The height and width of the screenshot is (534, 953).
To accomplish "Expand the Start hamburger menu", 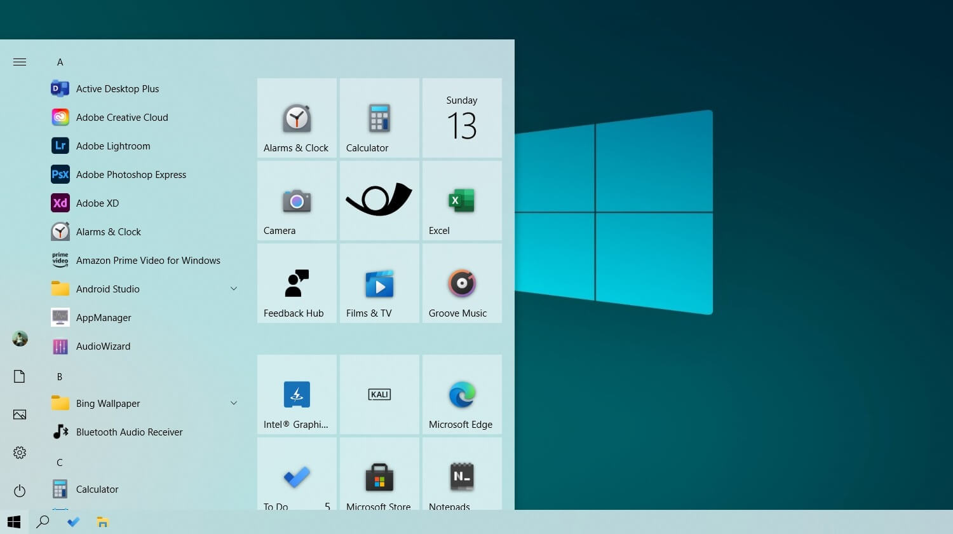I will point(20,62).
